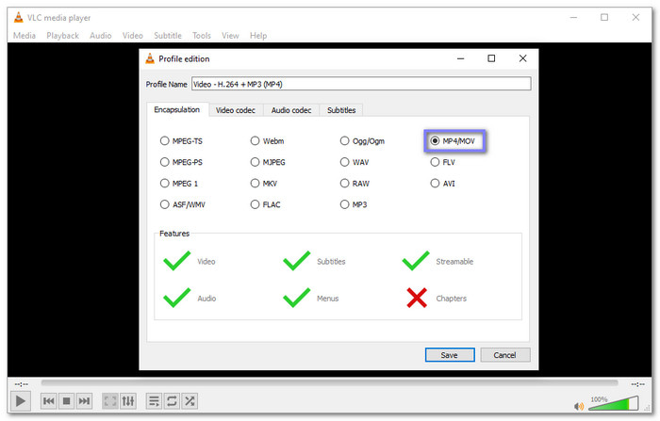Image resolution: width=660 pixels, height=421 pixels.
Task: Open the Subtitle menu
Action: tap(168, 36)
